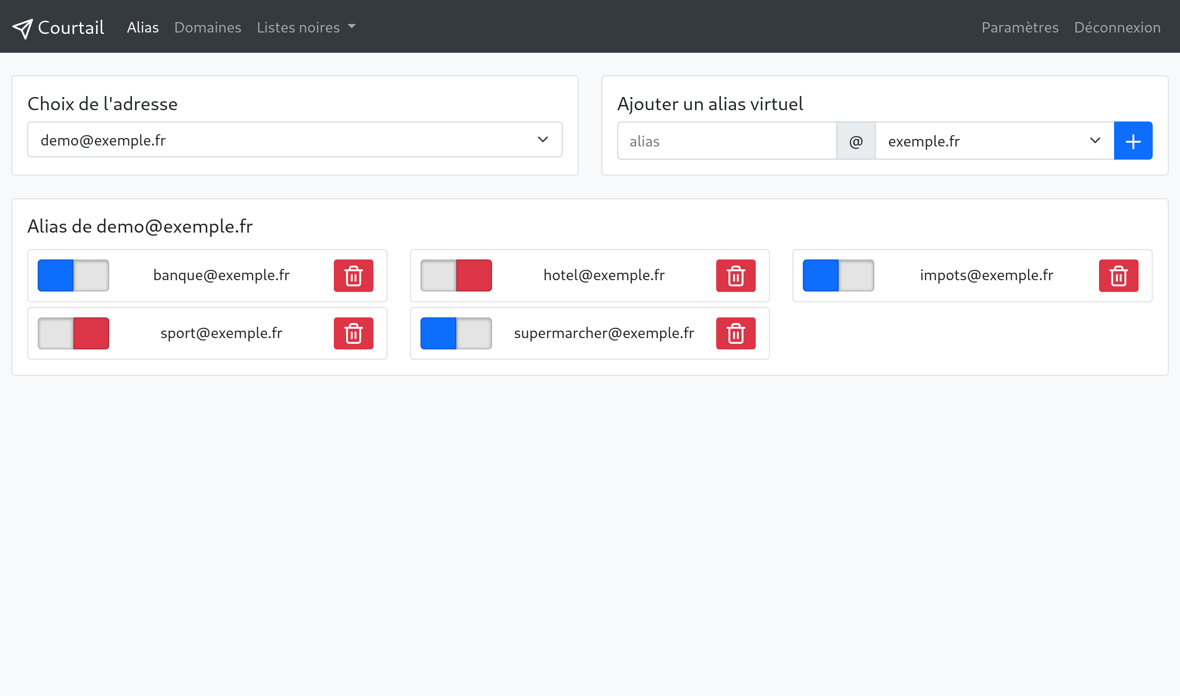Click the supermarcher@exemple.fr alias text
The image size is (1180, 696).
(x=604, y=333)
